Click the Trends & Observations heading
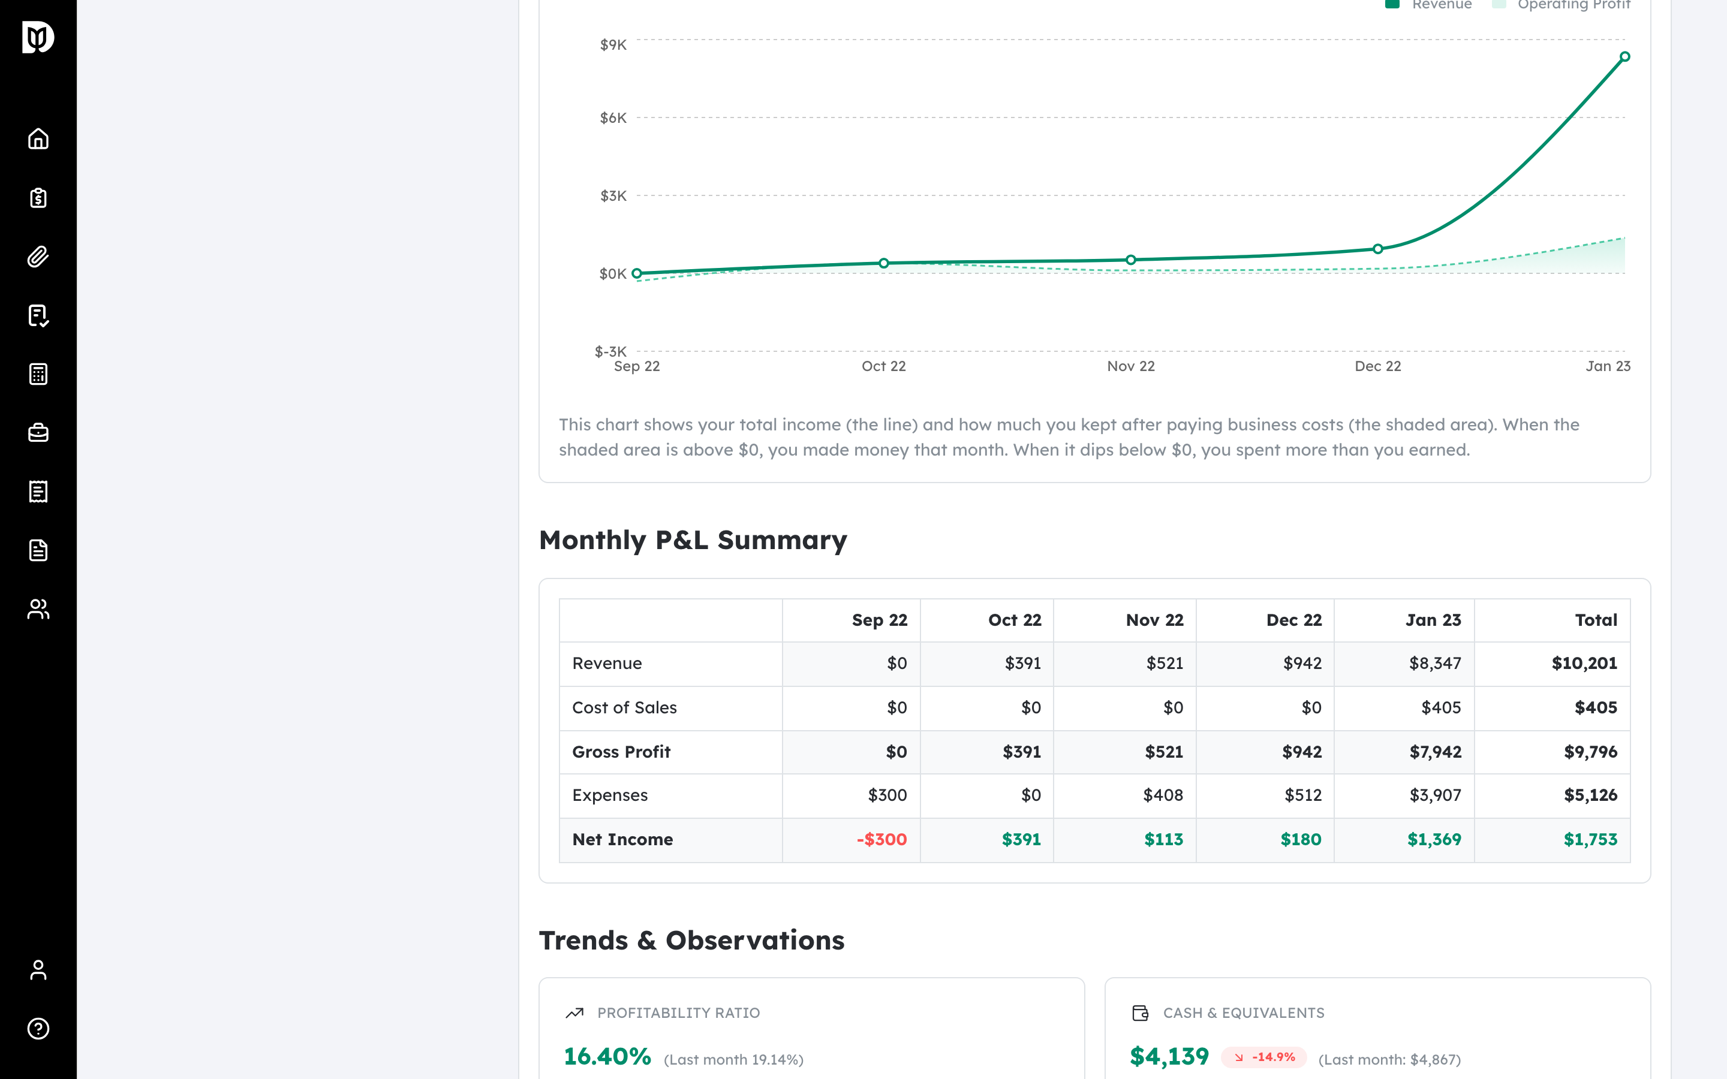The width and height of the screenshot is (1727, 1079). (x=691, y=941)
